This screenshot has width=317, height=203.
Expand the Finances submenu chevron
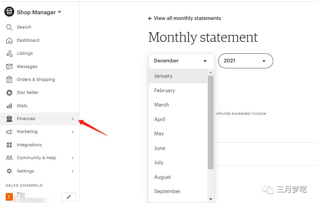tap(73, 119)
